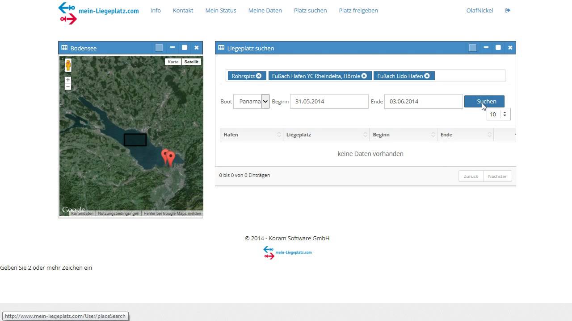
Task: Zoom in on the Bodensee map
Action: point(68,80)
